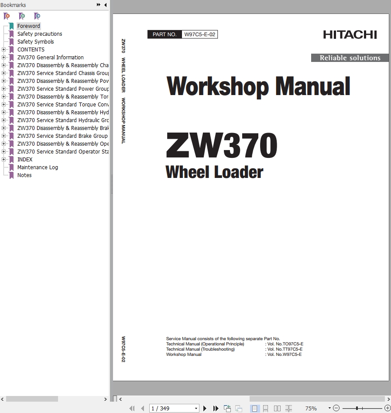
Task: Expand all bookmarks with double-arrow icon
Action: tap(99, 5)
